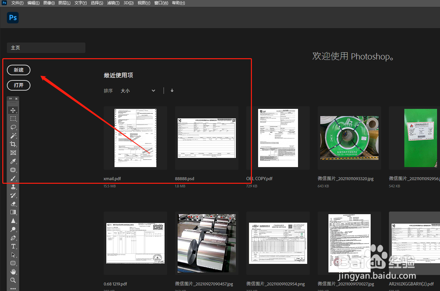Open the 3D(D) menu
Screen dimensions: 440x291
tap(129, 3)
